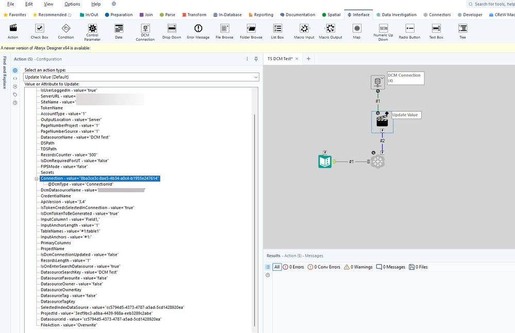The image size is (515, 333).
Task: Open the action type dropdown
Action: (141, 77)
